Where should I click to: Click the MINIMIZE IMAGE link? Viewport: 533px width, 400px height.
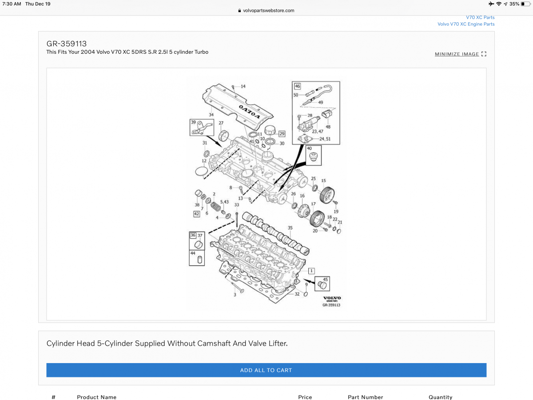tap(457, 54)
